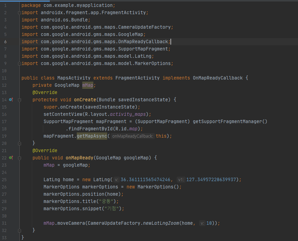The image size is (298, 241).
Task: Collapse the onMapReady method fold marker
Action: click(19, 158)
